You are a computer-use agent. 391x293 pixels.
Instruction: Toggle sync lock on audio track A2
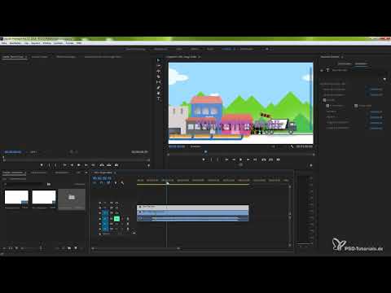click(112, 224)
